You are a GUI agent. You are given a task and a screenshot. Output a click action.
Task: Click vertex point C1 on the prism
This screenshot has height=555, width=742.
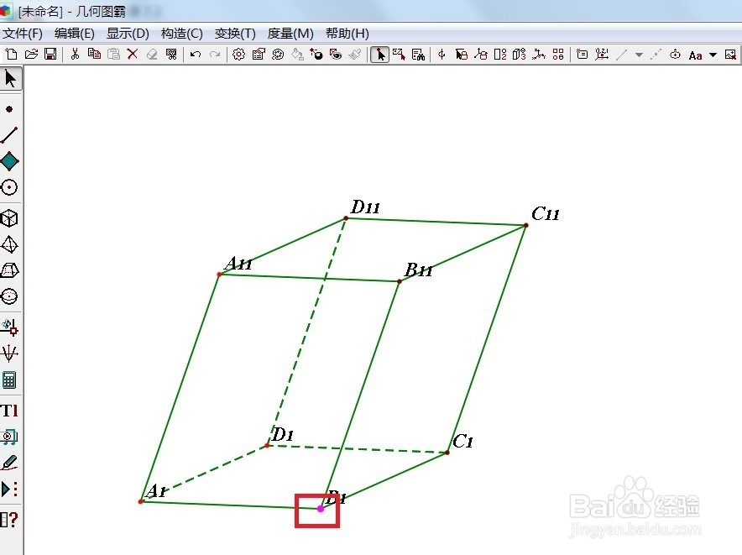tap(447, 453)
